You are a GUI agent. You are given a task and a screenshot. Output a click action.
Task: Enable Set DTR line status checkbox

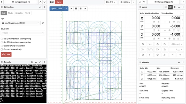point(2,39)
